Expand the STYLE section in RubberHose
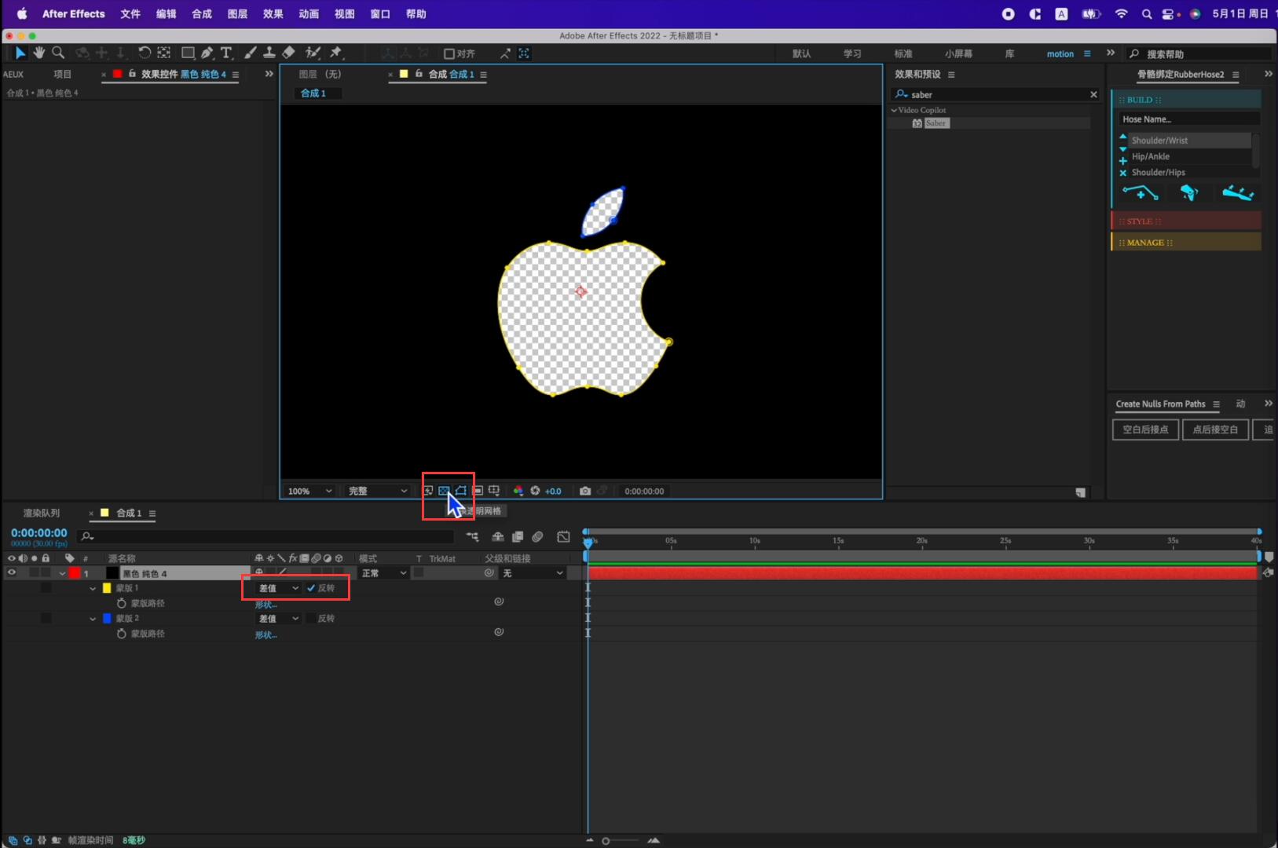 coord(1186,221)
